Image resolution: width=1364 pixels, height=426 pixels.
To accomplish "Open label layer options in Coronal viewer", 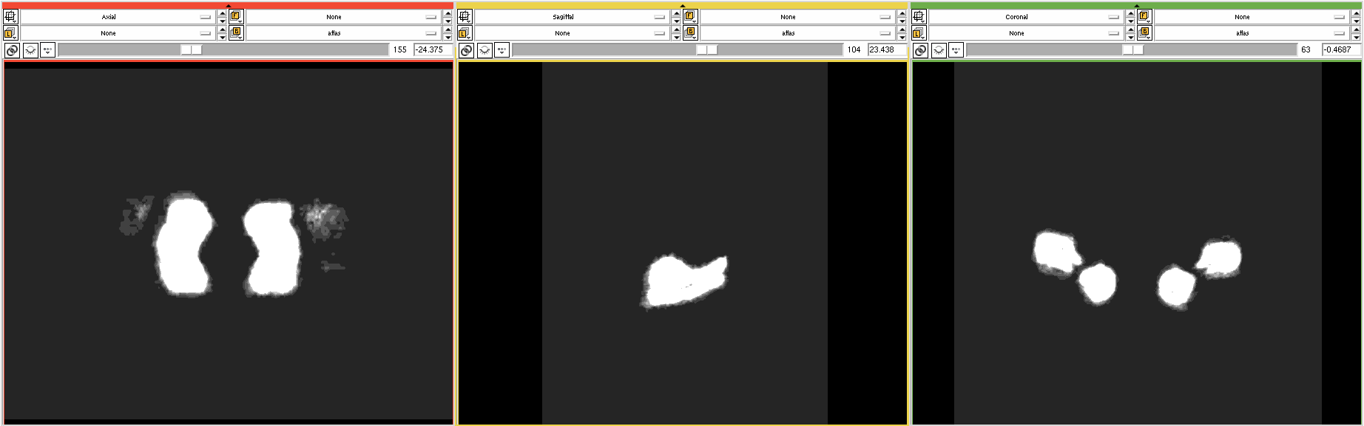I will click(x=919, y=33).
